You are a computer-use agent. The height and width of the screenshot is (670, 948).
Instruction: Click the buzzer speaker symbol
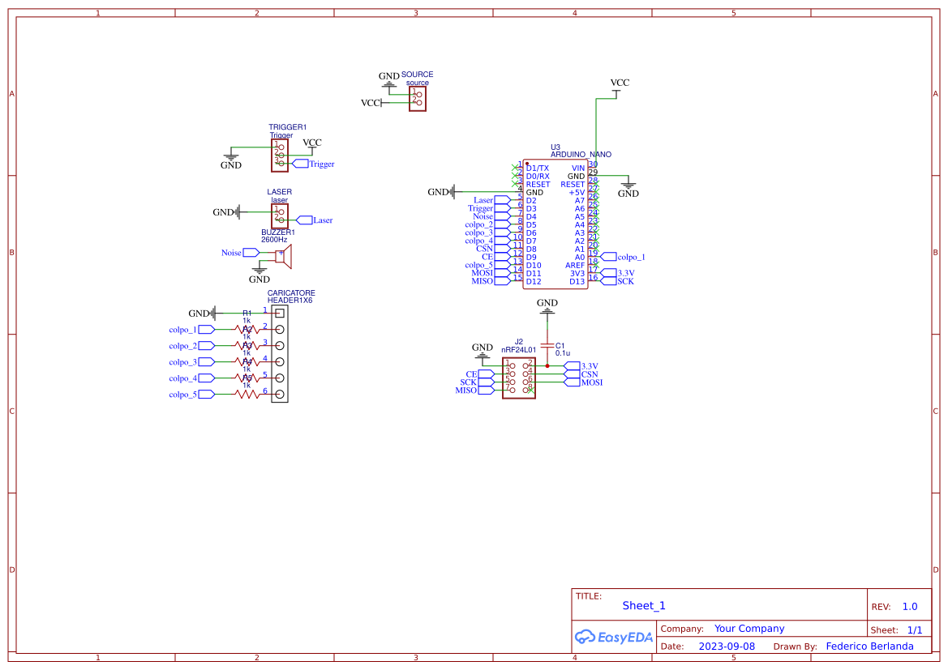click(x=284, y=256)
